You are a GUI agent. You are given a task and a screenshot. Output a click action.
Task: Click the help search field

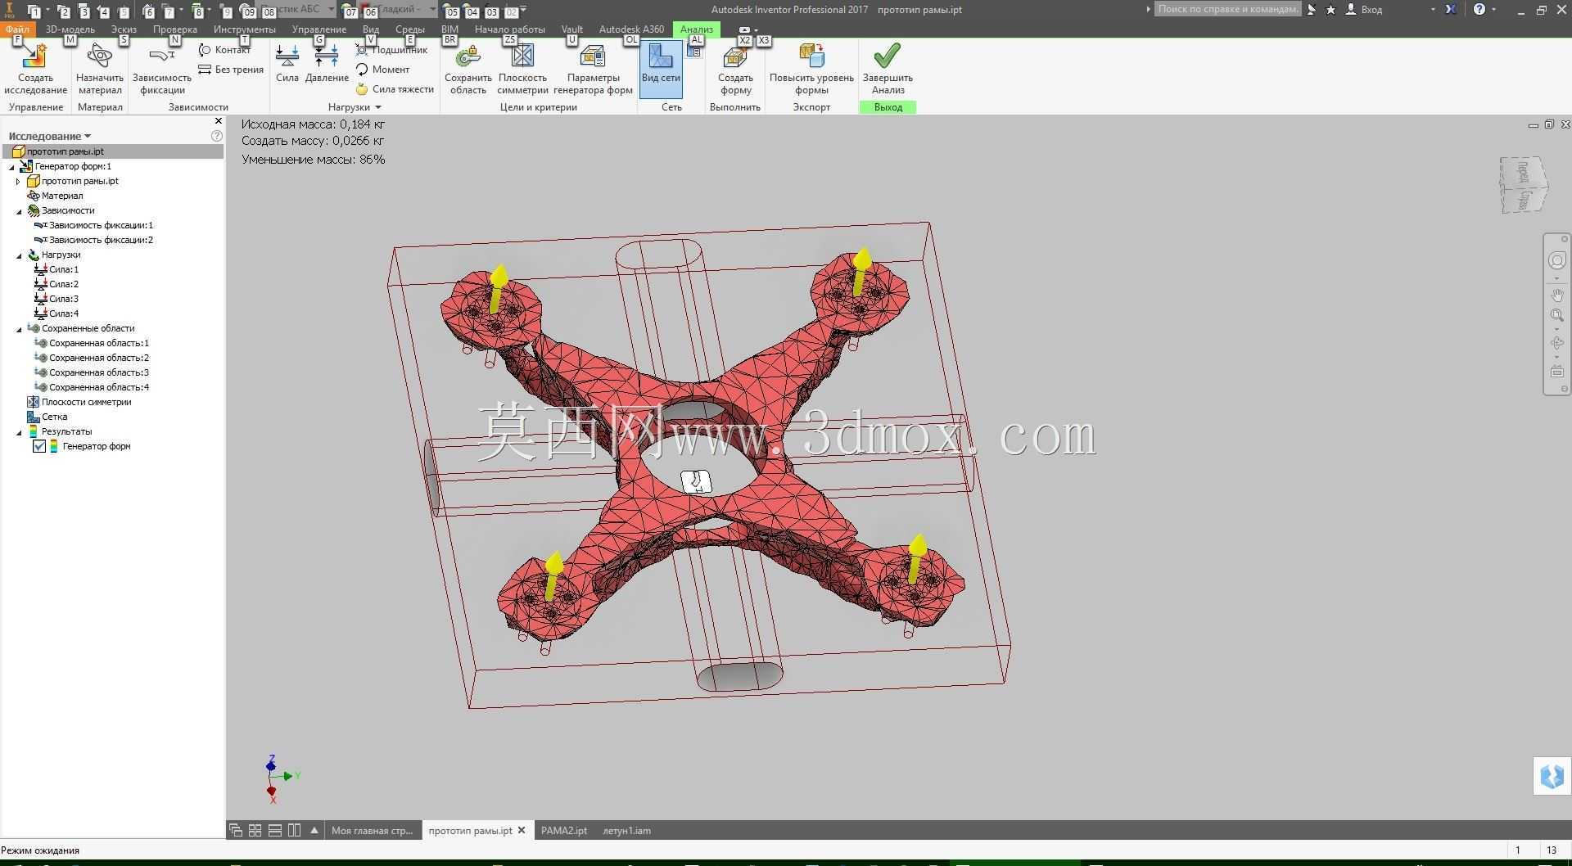point(1227,9)
